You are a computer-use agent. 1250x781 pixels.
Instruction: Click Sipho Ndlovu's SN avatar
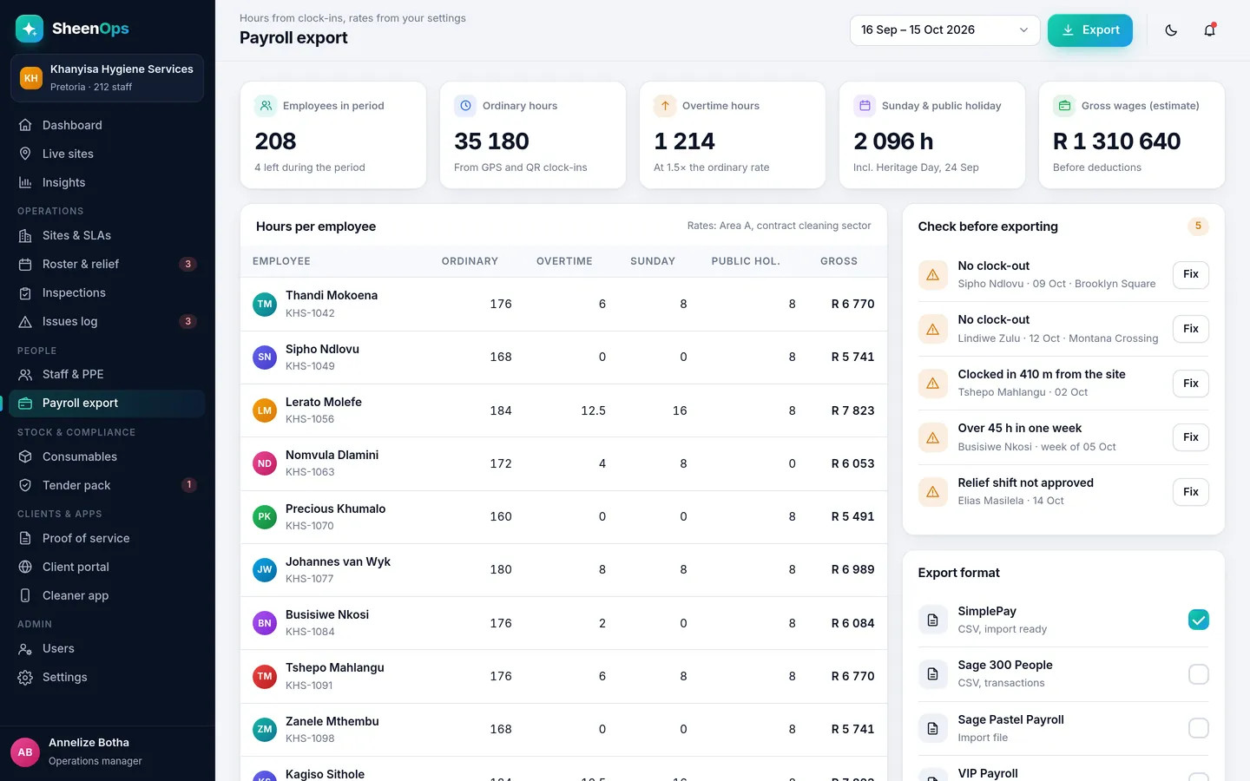(x=265, y=357)
